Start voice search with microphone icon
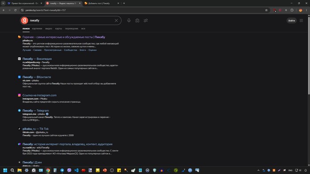 (129, 20)
